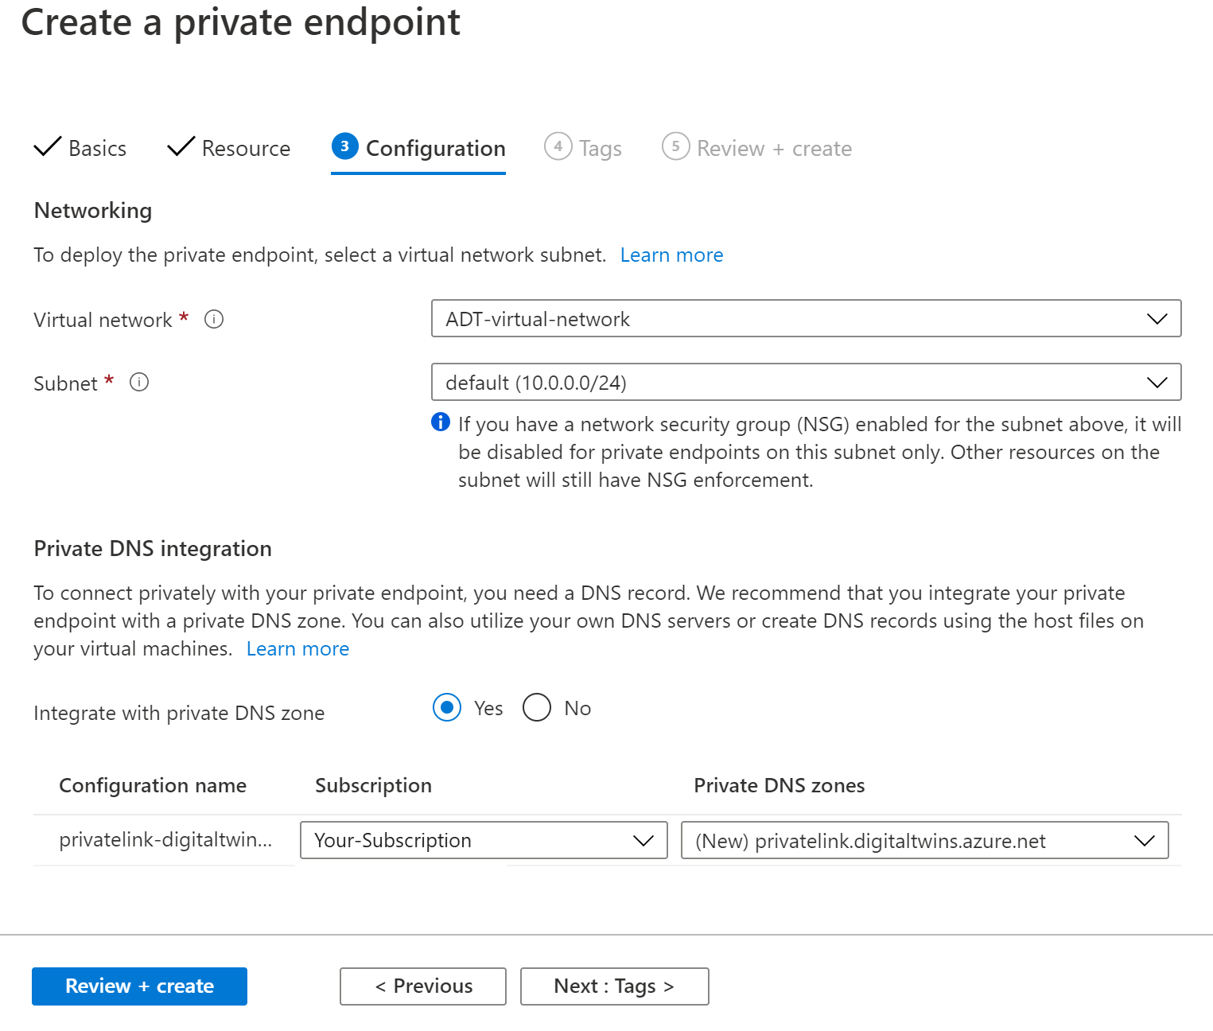Open Learn more link under Networking

tap(672, 255)
